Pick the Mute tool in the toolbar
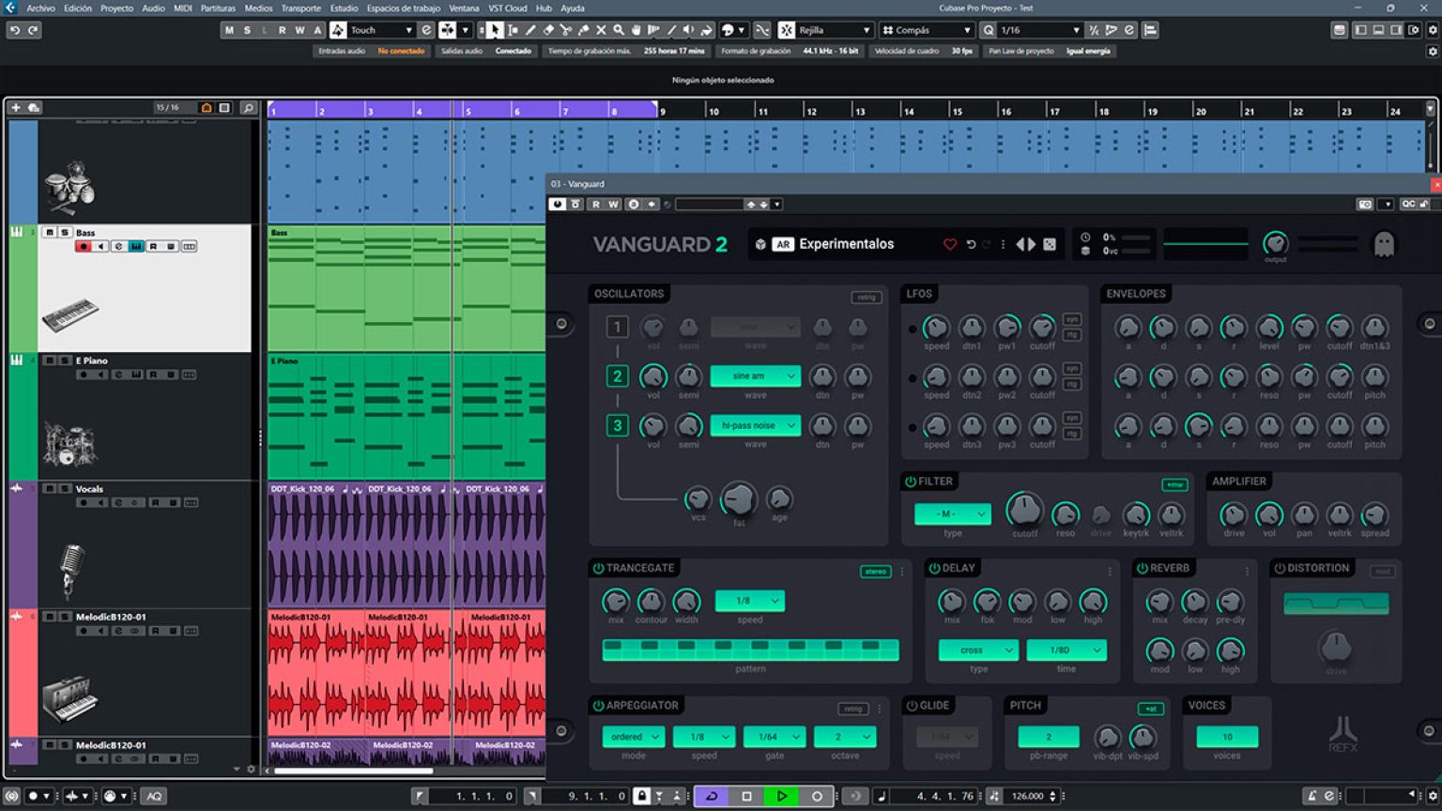The width and height of the screenshot is (1442, 811). [x=601, y=30]
